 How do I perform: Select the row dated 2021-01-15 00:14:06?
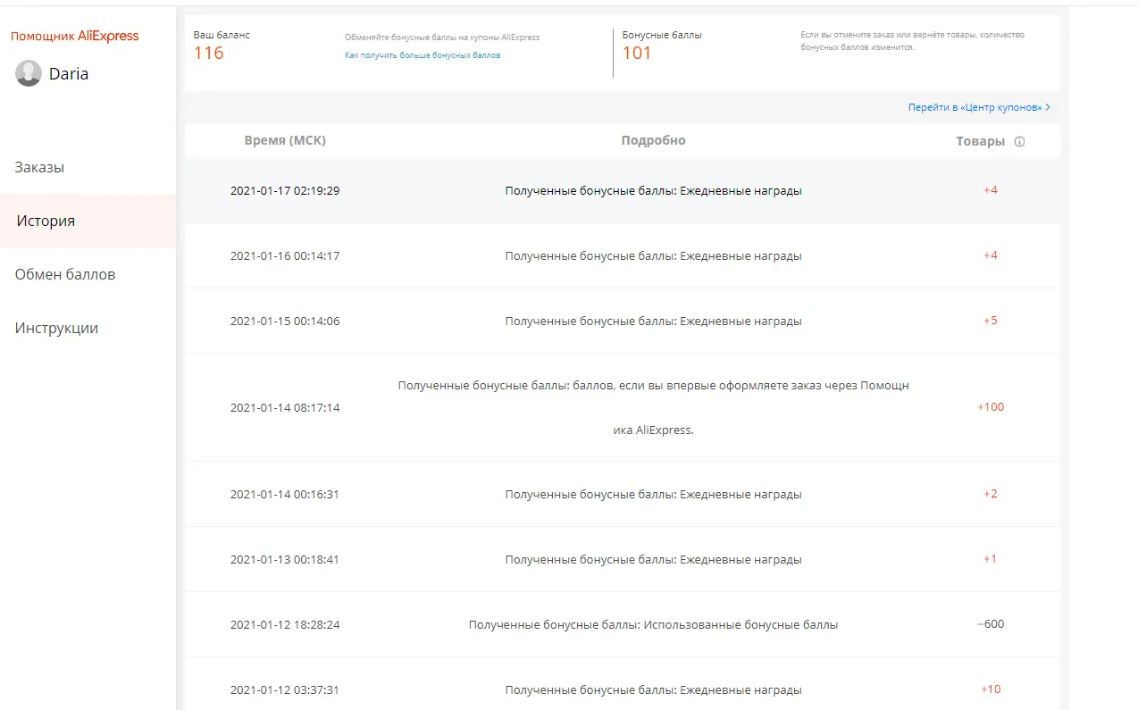point(623,321)
